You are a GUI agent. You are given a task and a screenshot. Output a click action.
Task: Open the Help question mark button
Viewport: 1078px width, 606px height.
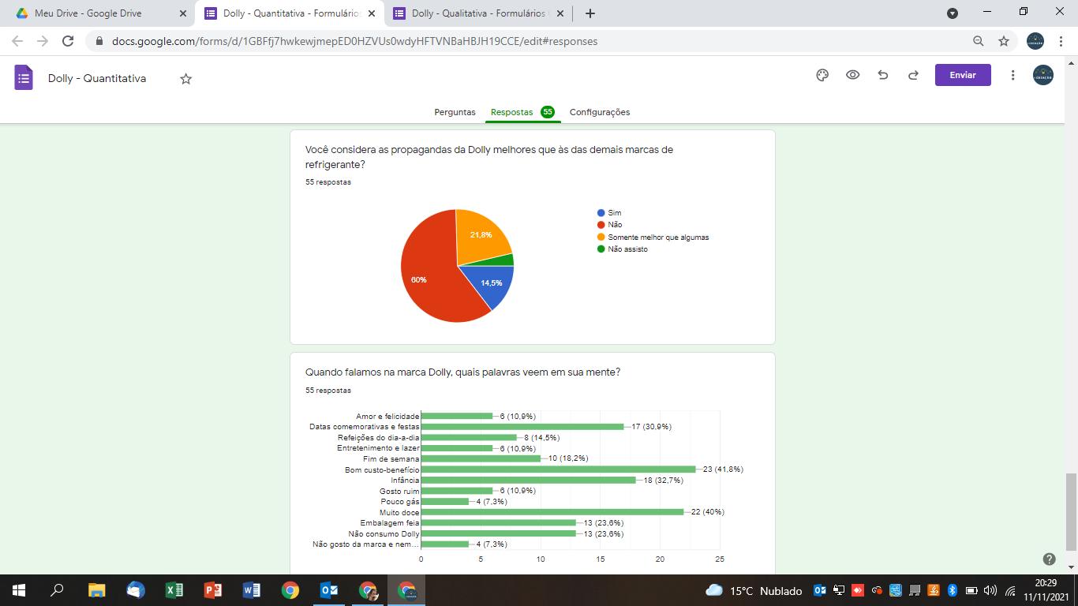click(1049, 559)
